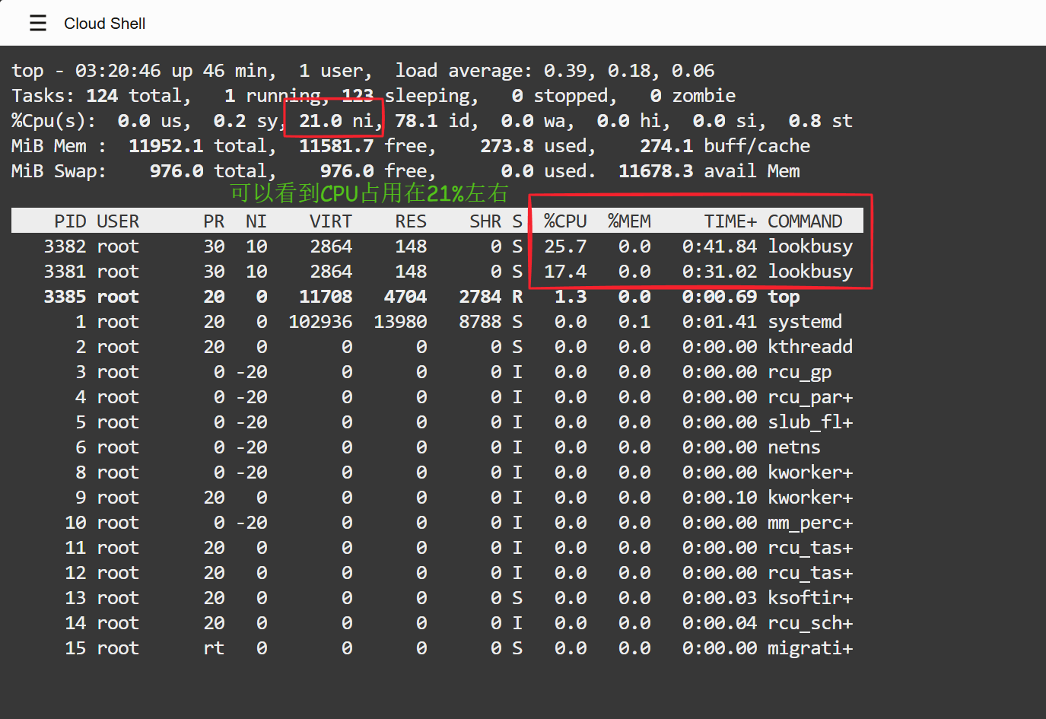
Task: Click the 21.0 ni value in CPU line
Action: 335,121
